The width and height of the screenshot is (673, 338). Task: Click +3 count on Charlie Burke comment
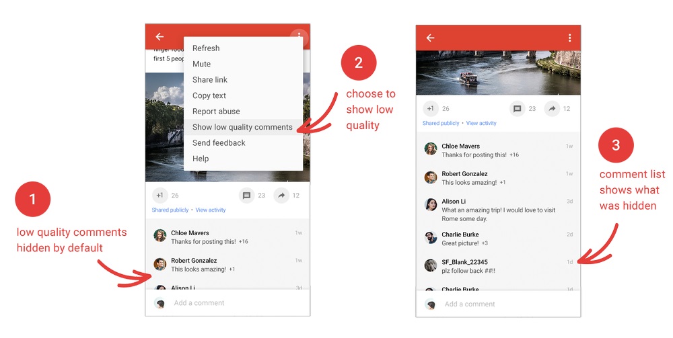pos(485,243)
